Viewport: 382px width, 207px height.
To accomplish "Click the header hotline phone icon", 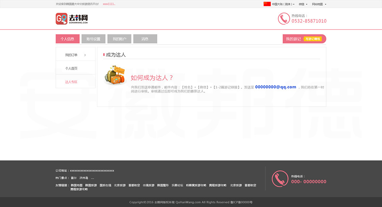I will coord(284,19).
